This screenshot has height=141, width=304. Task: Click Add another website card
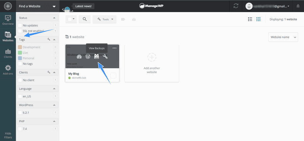click(x=152, y=63)
